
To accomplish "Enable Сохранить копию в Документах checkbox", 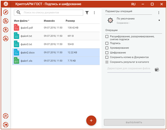I will (107, 57).
